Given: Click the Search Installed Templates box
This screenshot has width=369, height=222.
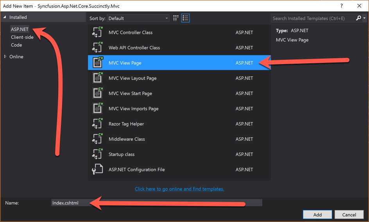Looking at the screenshot, I should pyautogui.click(x=313, y=18).
